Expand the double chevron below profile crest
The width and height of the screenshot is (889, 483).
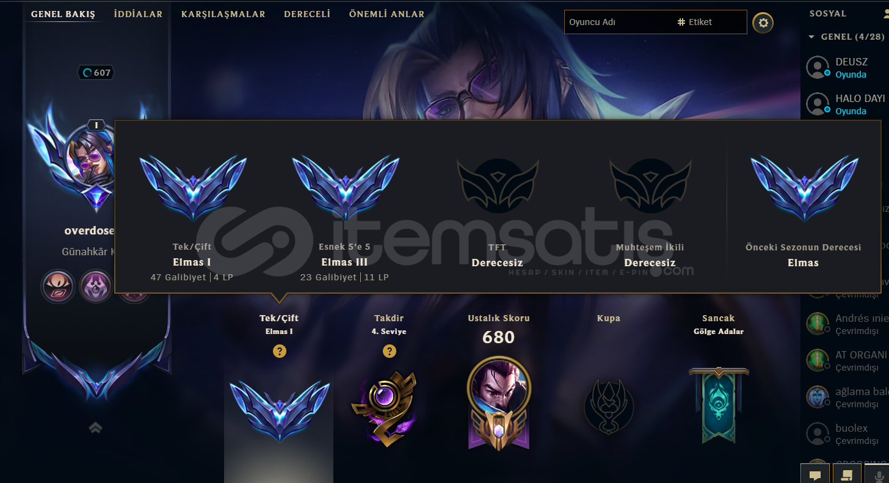[x=95, y=427]
